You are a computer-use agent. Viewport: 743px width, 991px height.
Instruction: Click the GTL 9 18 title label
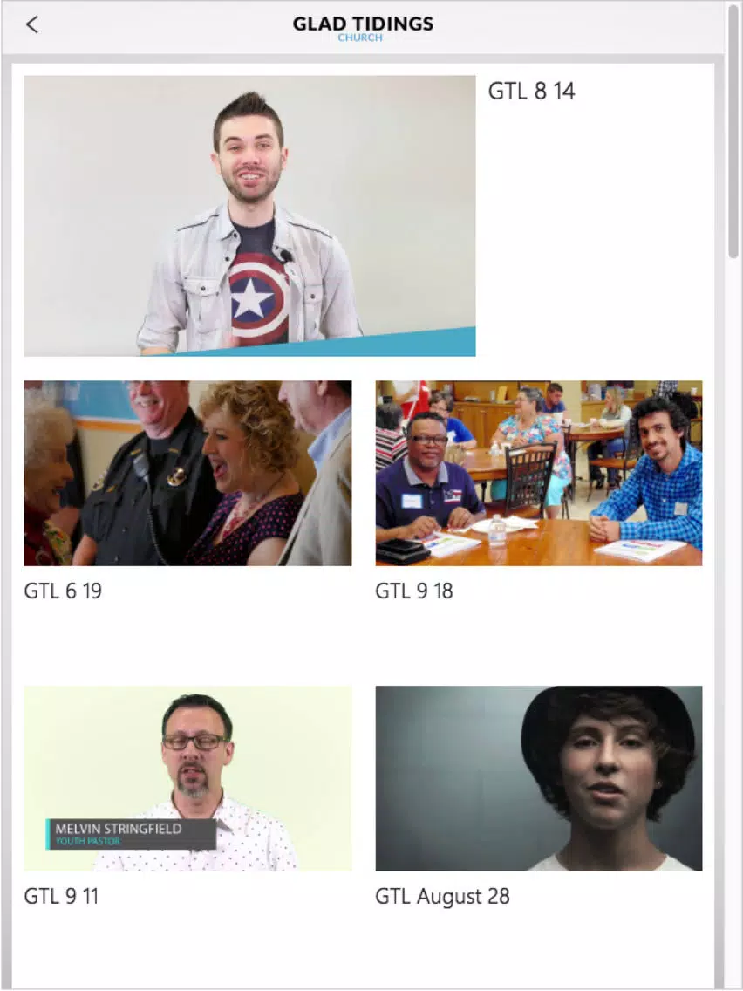pos(414,591)
